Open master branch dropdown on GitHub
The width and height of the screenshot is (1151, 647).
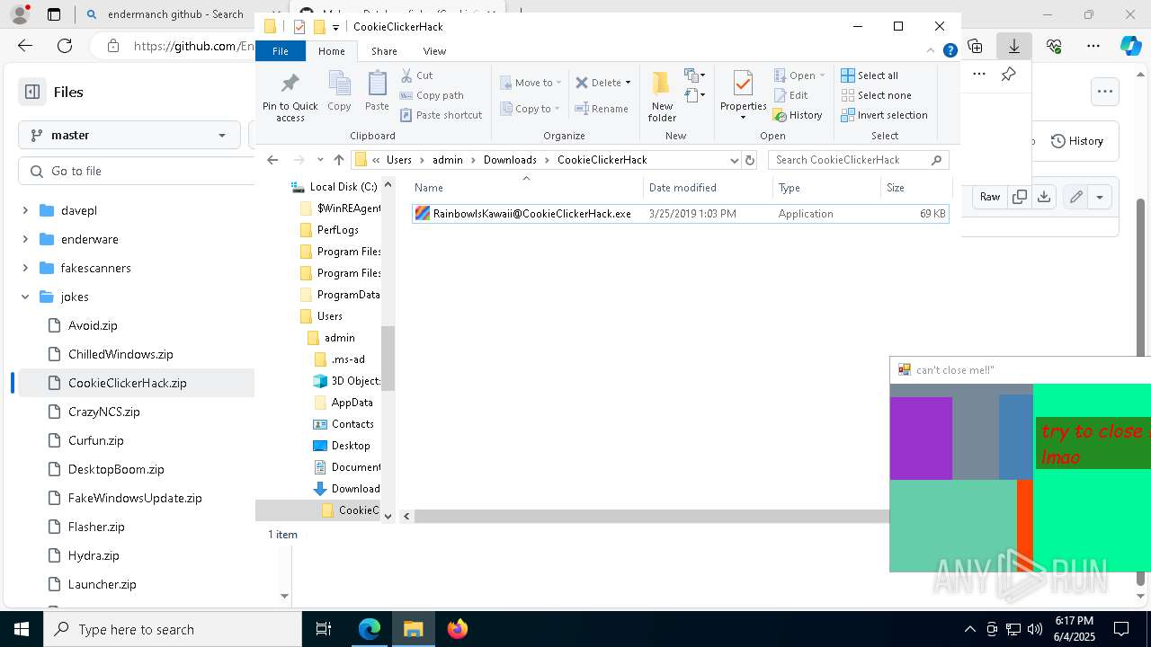129,135
